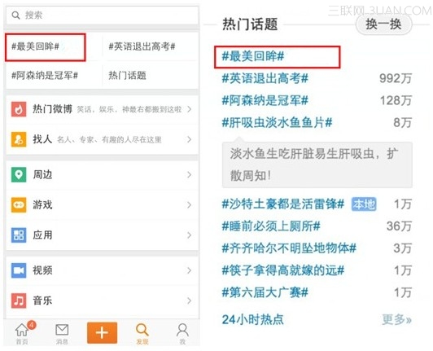The height and width of the screenshot is (351, 433).
Task: Click the 音乐 row label
Action: pyautogui.click(x=42, y=301)
